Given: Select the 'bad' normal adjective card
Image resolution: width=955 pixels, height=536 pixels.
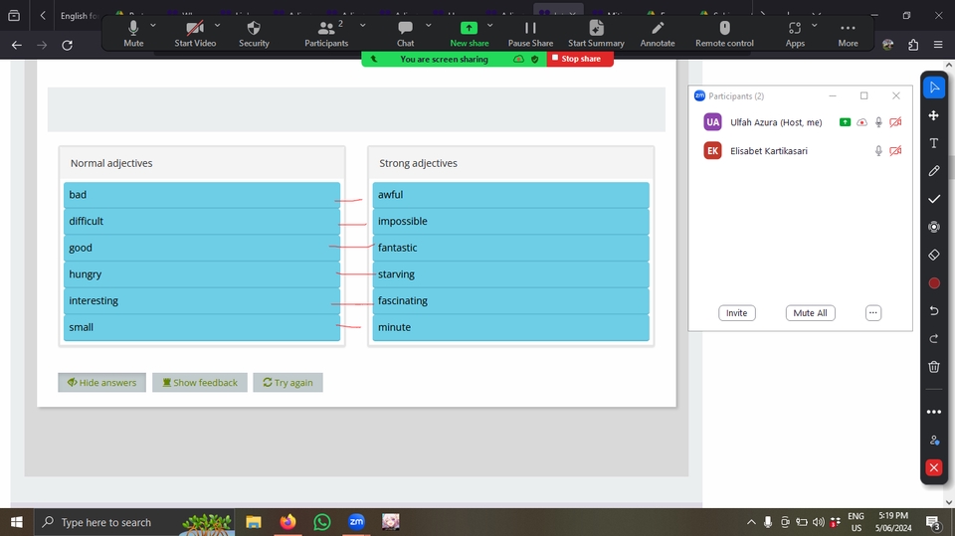Looking at the screenshot, I should pyautogui.click(x=202, y=195).
